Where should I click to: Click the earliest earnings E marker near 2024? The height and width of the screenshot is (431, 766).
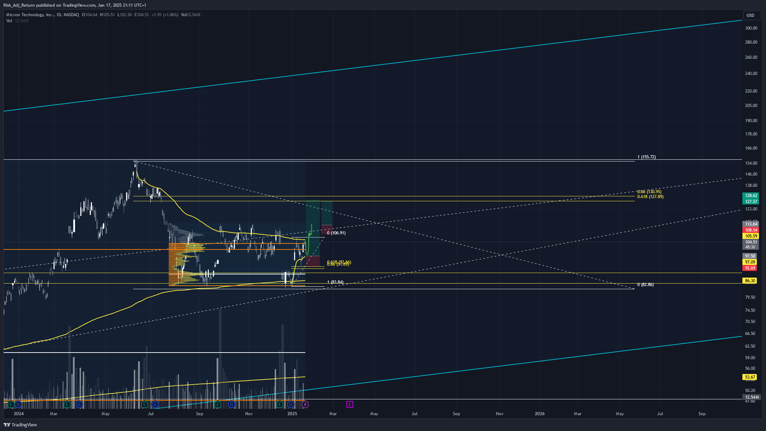click(11, 405)
